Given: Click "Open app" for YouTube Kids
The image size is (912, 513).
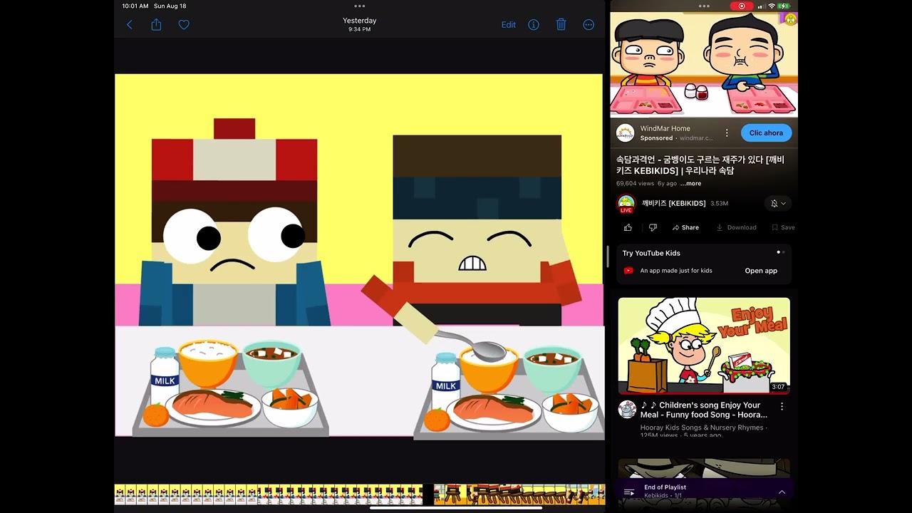Looking at the screenshot, I should [761, 271].
